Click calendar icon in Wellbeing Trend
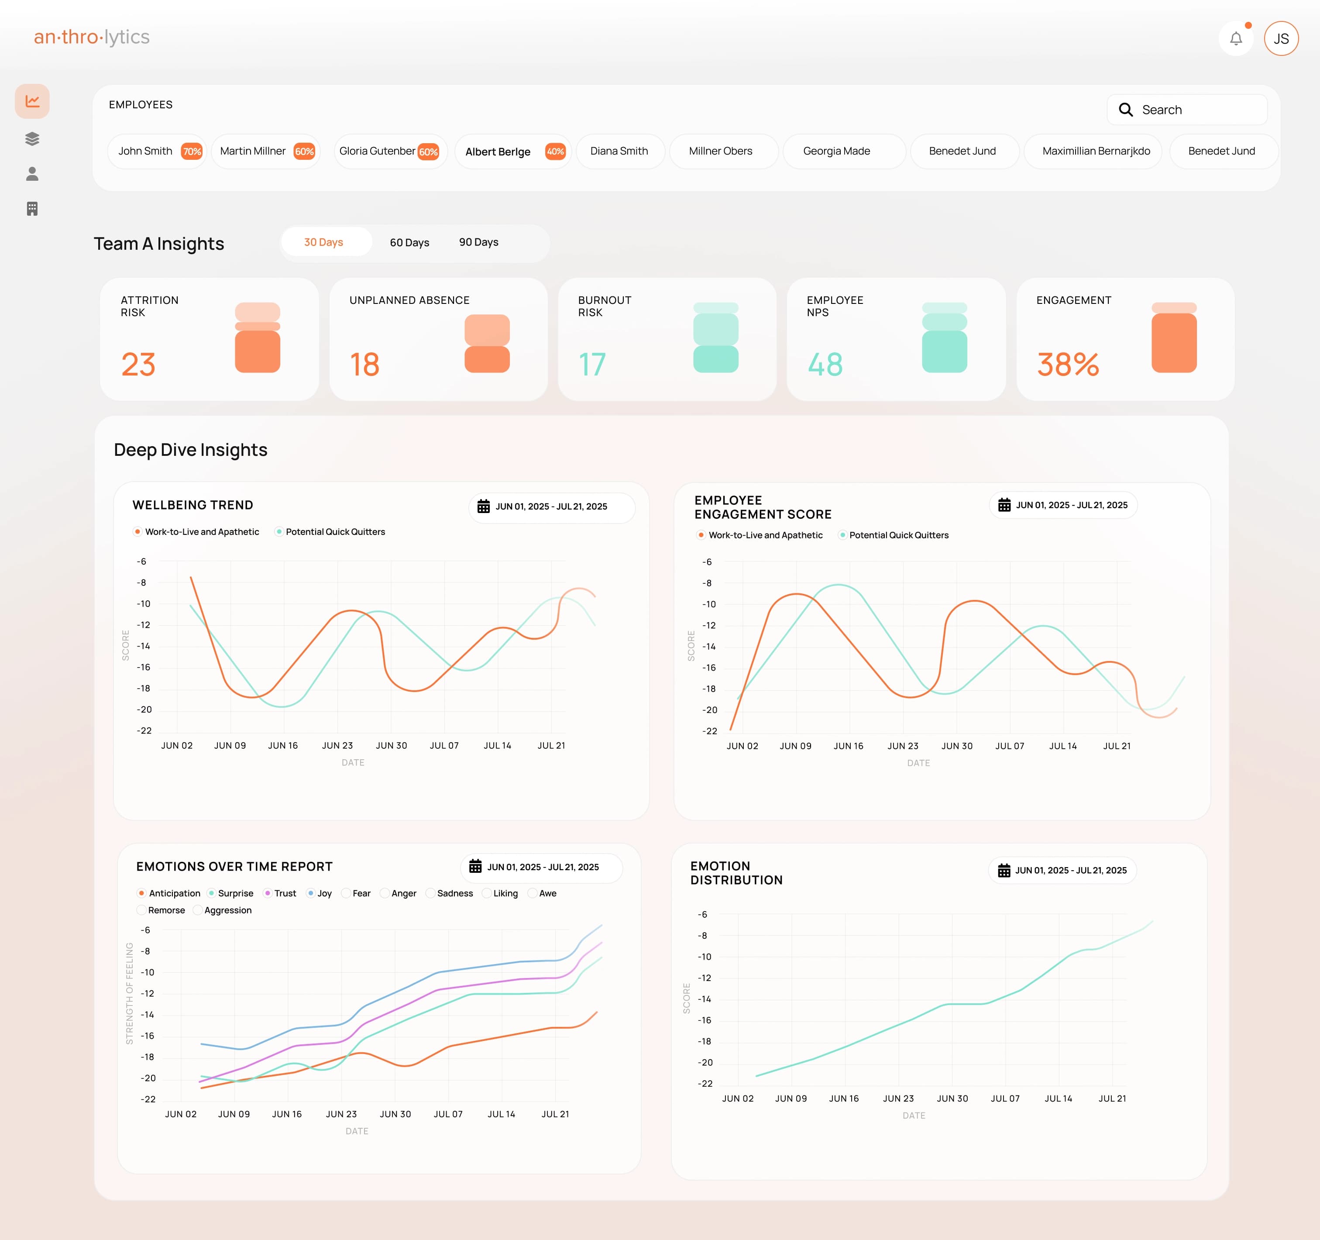1320x1240 pixels. (483, 506)
